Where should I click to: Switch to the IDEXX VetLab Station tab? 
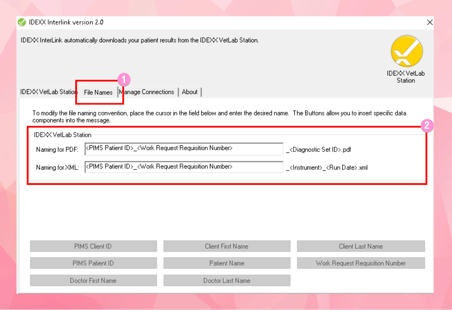click(x=48, y=92)
